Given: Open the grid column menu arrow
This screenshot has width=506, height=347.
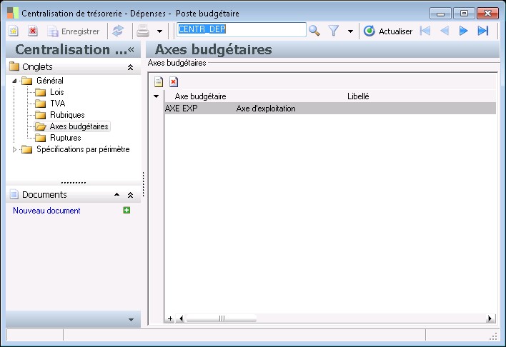Looking at the screenshot, I should (157, 96).
